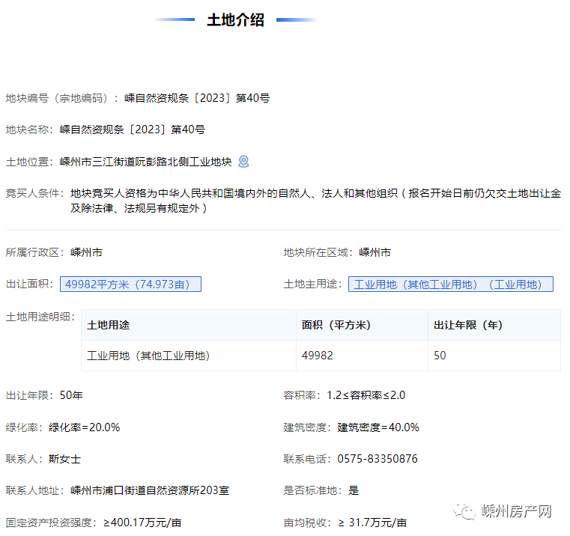Viewport: 570px width, 536px height.
Task: Click the 土地用途 table column header
Action: (x=109, y=325)
